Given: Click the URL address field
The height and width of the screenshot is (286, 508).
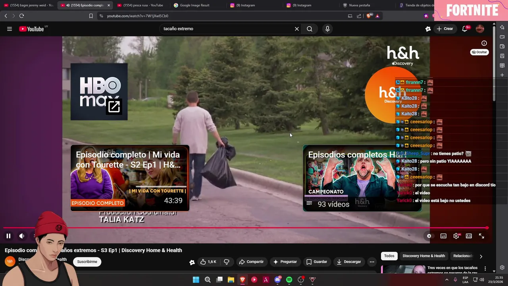Looking at the screenshot, I should [222, 16].
